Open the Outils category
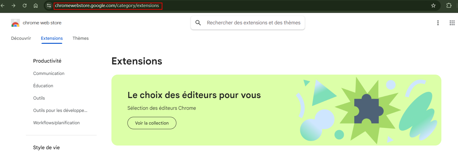Image resolution: width=458 pixels, height=152 pixels. 39,98
